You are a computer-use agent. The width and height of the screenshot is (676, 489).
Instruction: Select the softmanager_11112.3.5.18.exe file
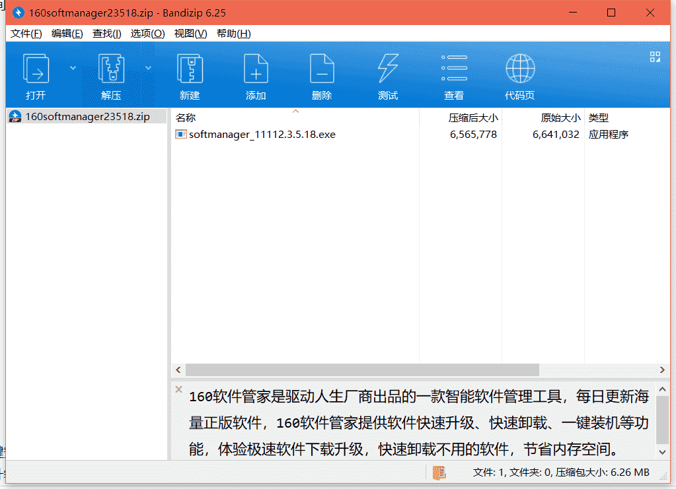coord(262,135)
